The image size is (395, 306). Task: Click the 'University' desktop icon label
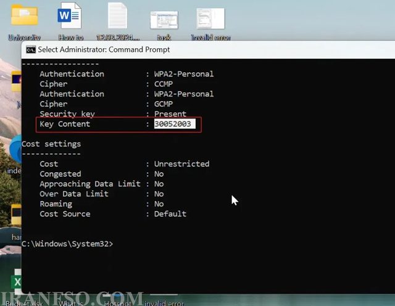pyautogui.click(x=25, y=38)
